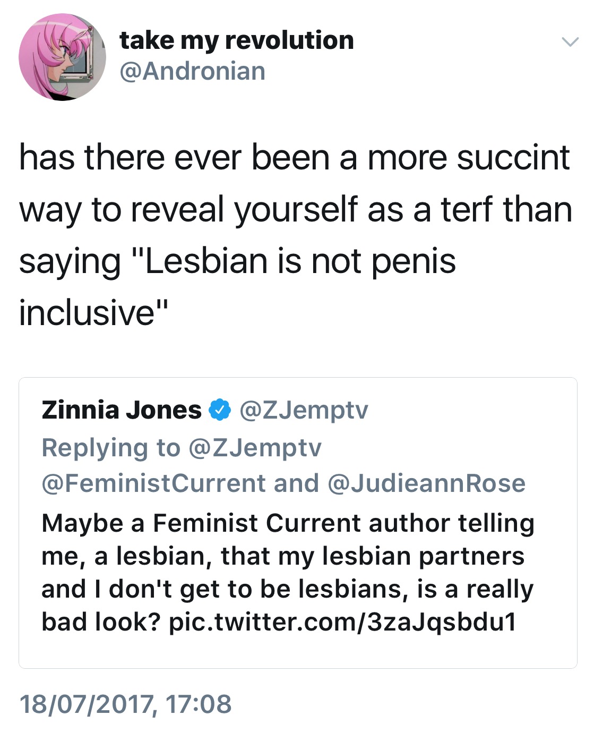
Task: Open the @JudieannRose mention
Action: [427, 483]
